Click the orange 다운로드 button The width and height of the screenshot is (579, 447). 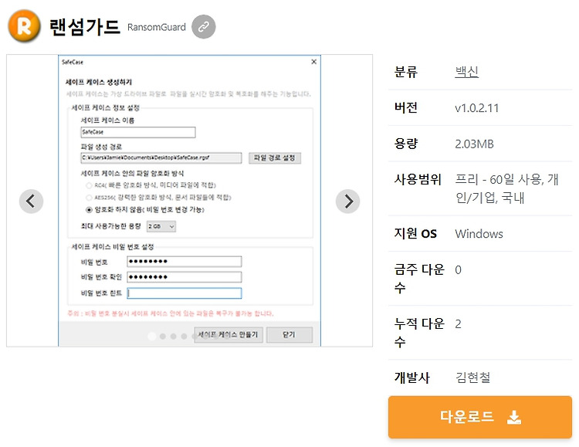tap(480, 417)
